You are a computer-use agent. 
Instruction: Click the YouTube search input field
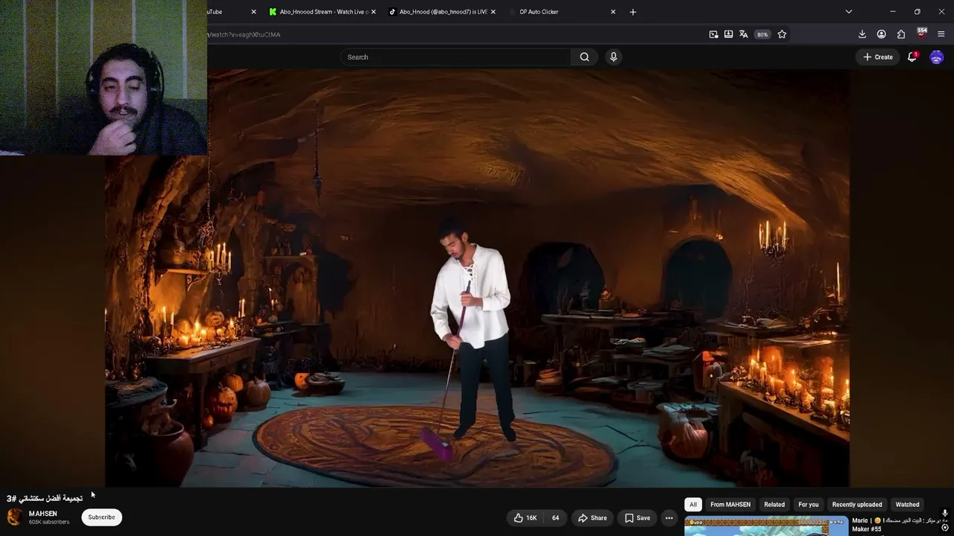click(x=456, y=57)
